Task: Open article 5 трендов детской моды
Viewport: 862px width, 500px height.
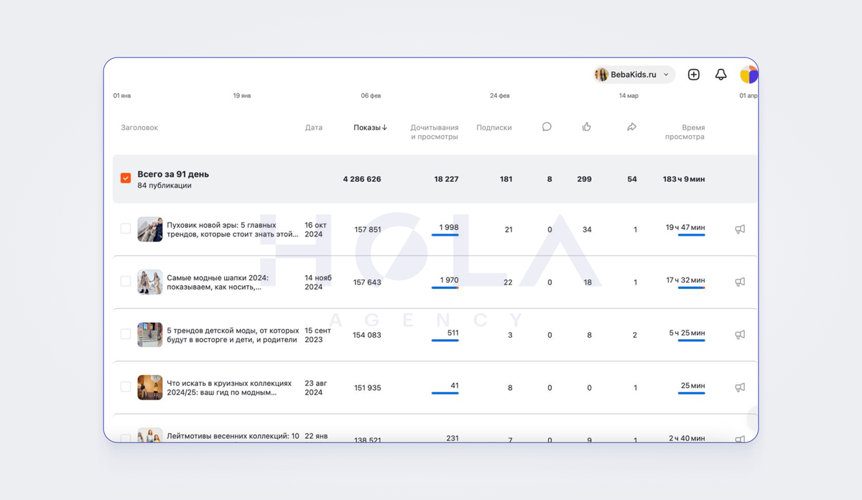Action: point(231,335)
